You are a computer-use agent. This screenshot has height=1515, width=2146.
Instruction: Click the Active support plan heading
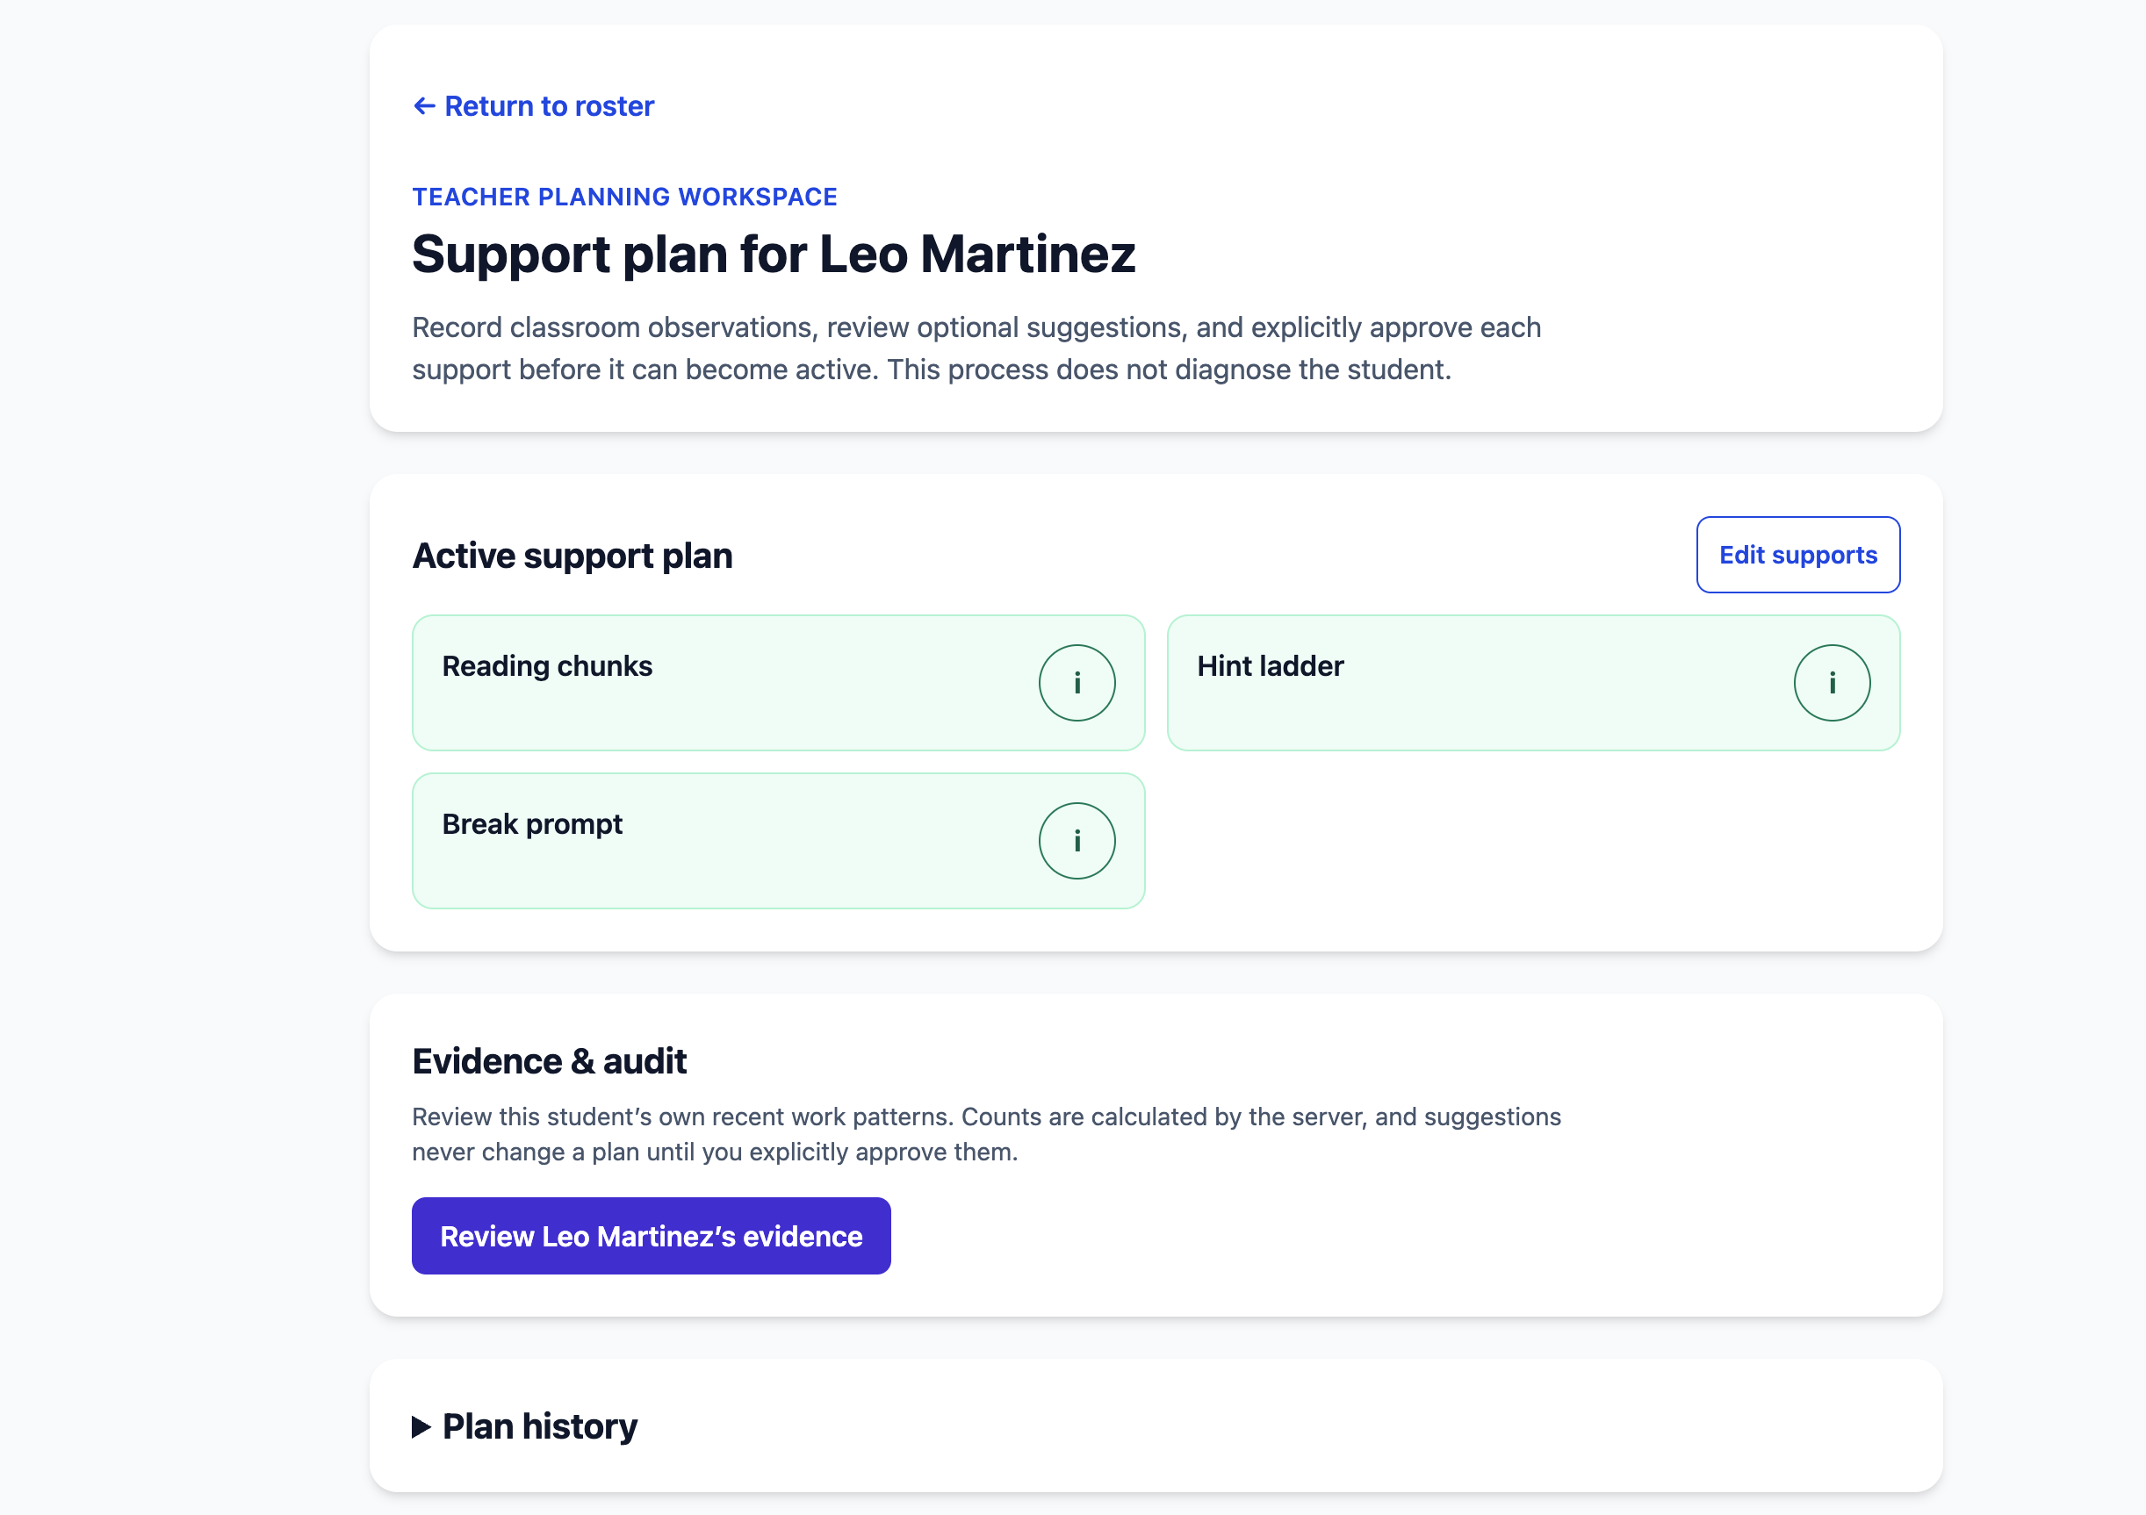click(x=572, y=555)
